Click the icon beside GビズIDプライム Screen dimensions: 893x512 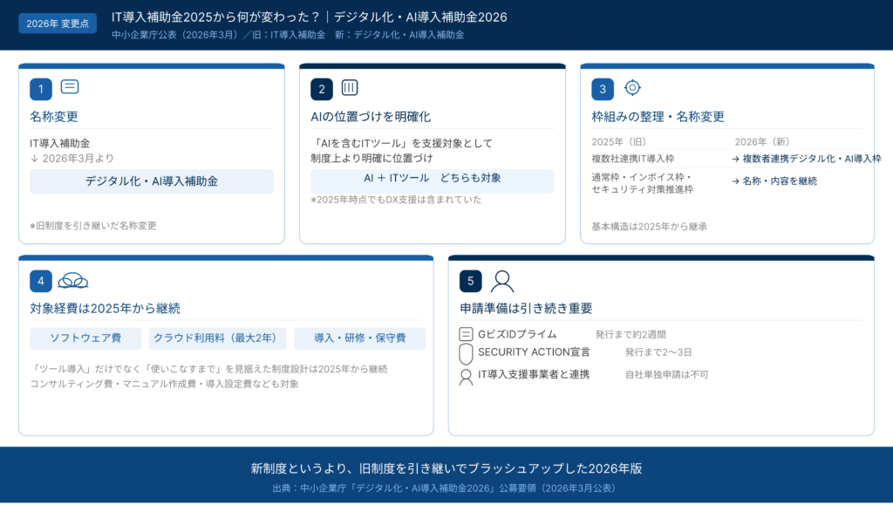click(x=466, y=334)
